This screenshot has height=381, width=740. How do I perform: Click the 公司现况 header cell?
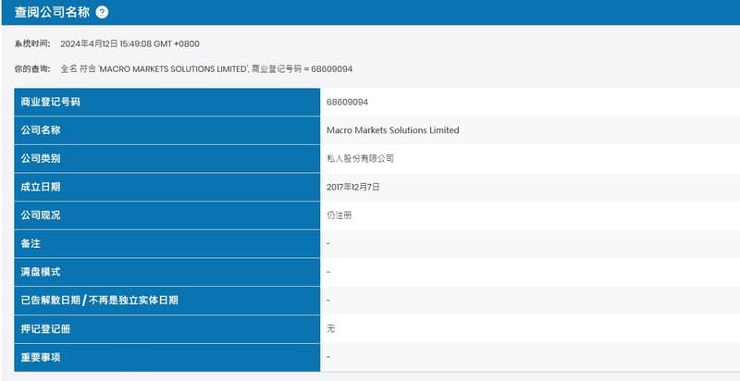tap(167, 215)
